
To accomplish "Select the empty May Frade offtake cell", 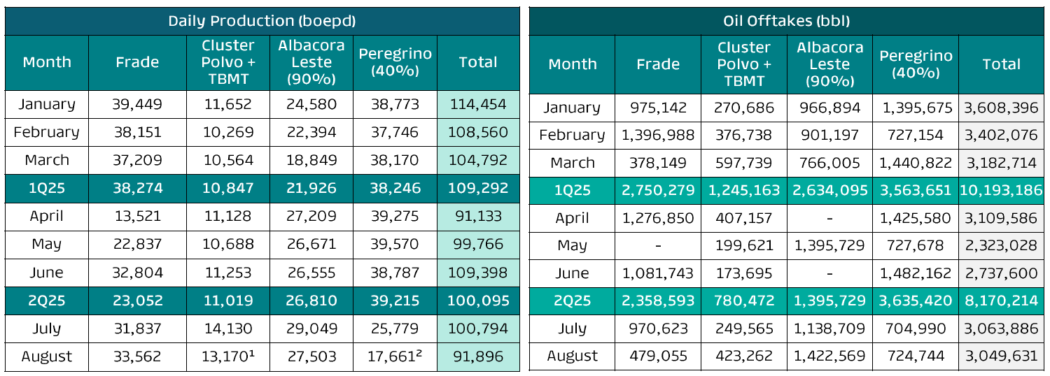I will point(658,245).
